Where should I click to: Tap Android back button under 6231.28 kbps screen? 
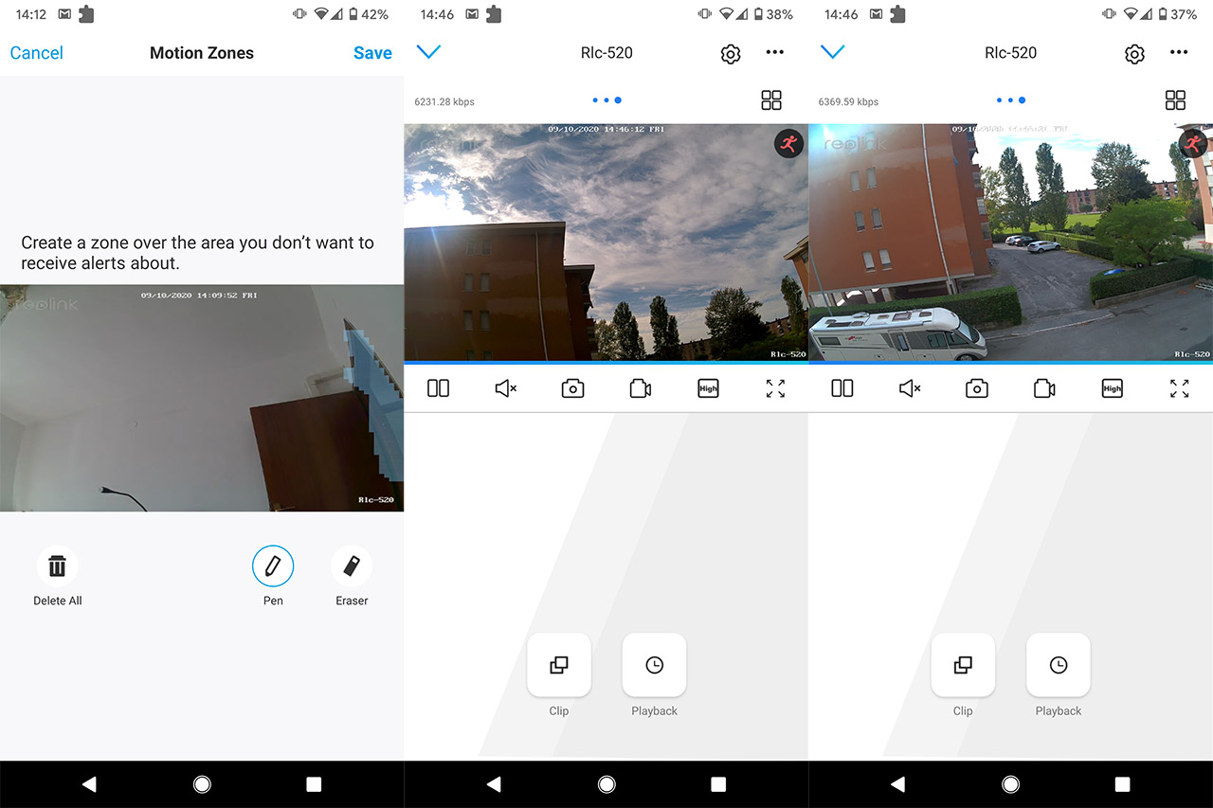(493, 784)
